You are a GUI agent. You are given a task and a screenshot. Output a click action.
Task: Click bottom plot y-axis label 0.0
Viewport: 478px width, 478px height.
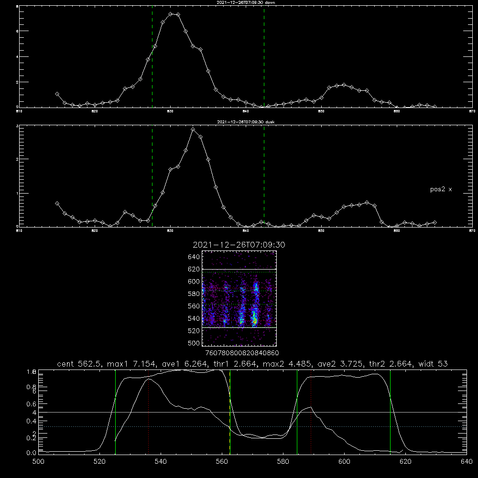pyautogui.click(x=31, y=453)
